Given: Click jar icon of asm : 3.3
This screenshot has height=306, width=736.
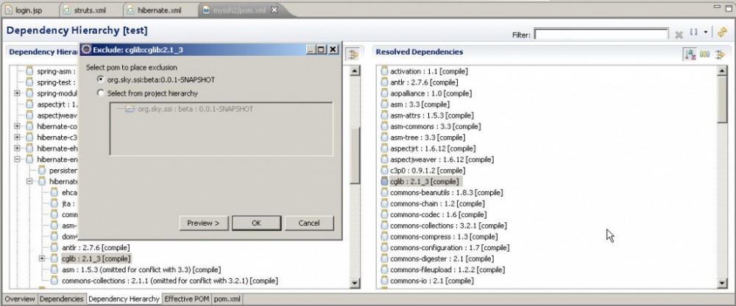Looking at the screenshot, I should point(384,104).
